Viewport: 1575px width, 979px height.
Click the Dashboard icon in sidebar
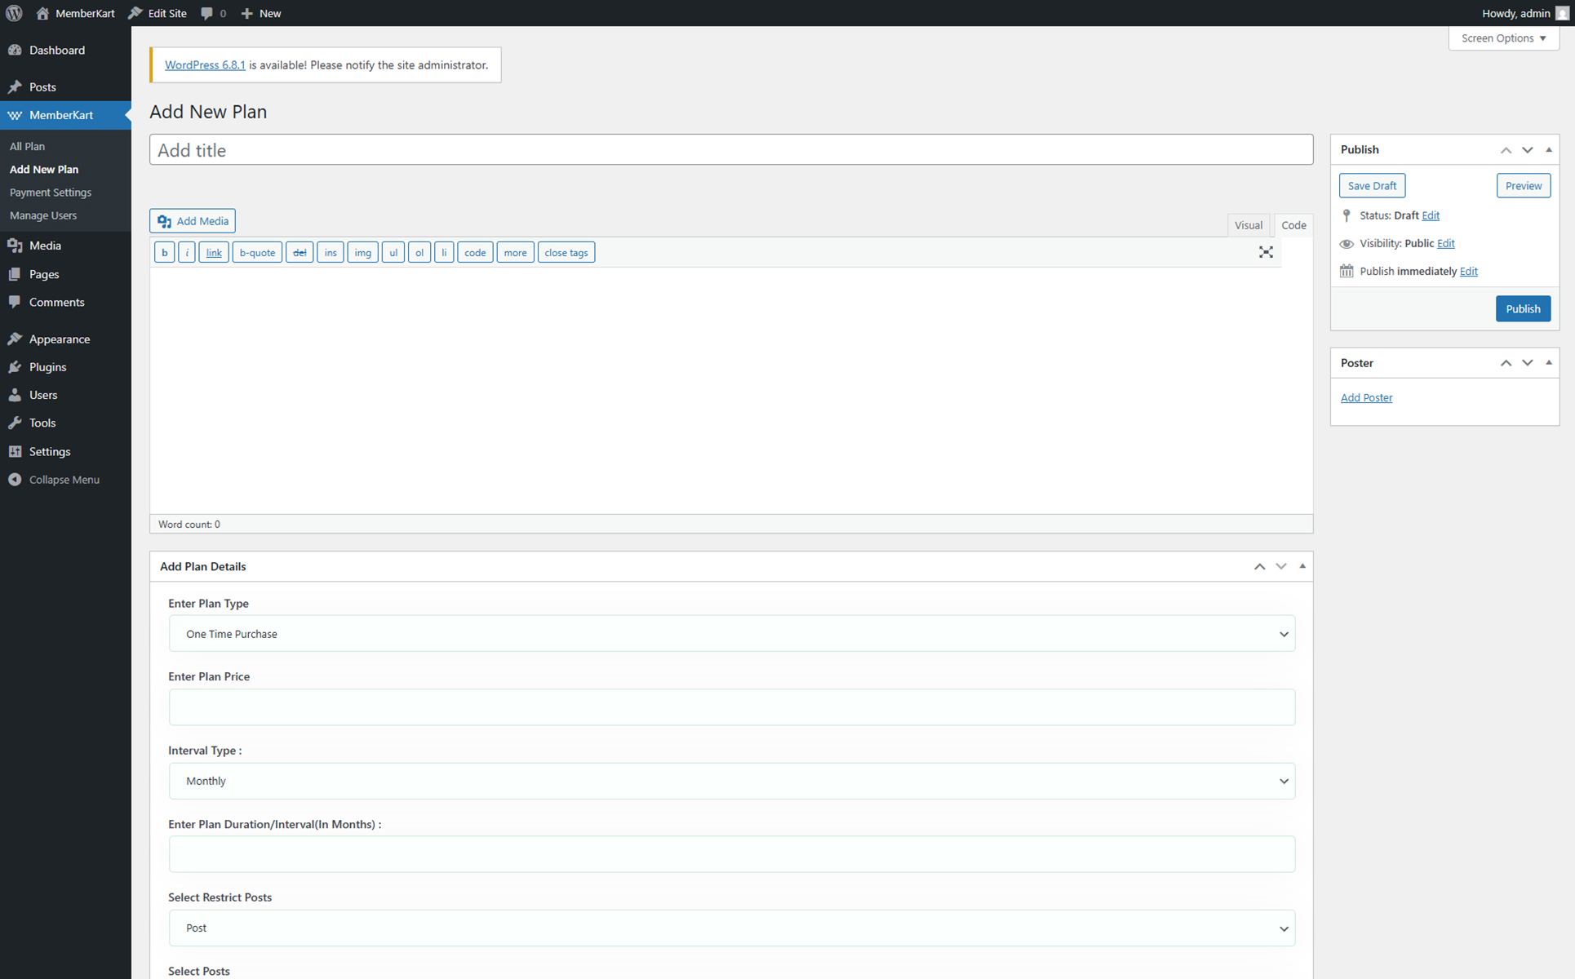coord(15,50)
